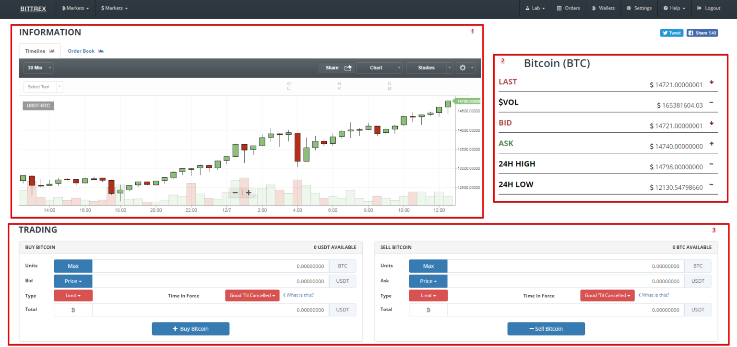Screen dimensions: 737x347
Task: Open Limit type dropdown in Buy panel
Action: [x=73, y=296]
